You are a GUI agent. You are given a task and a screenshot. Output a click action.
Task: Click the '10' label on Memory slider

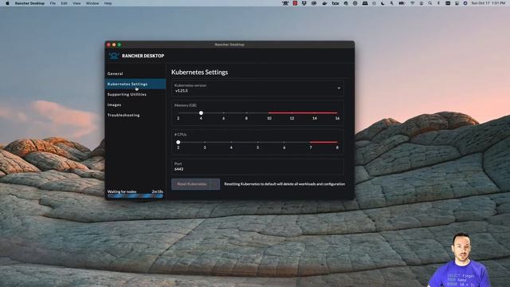point(269,119)
